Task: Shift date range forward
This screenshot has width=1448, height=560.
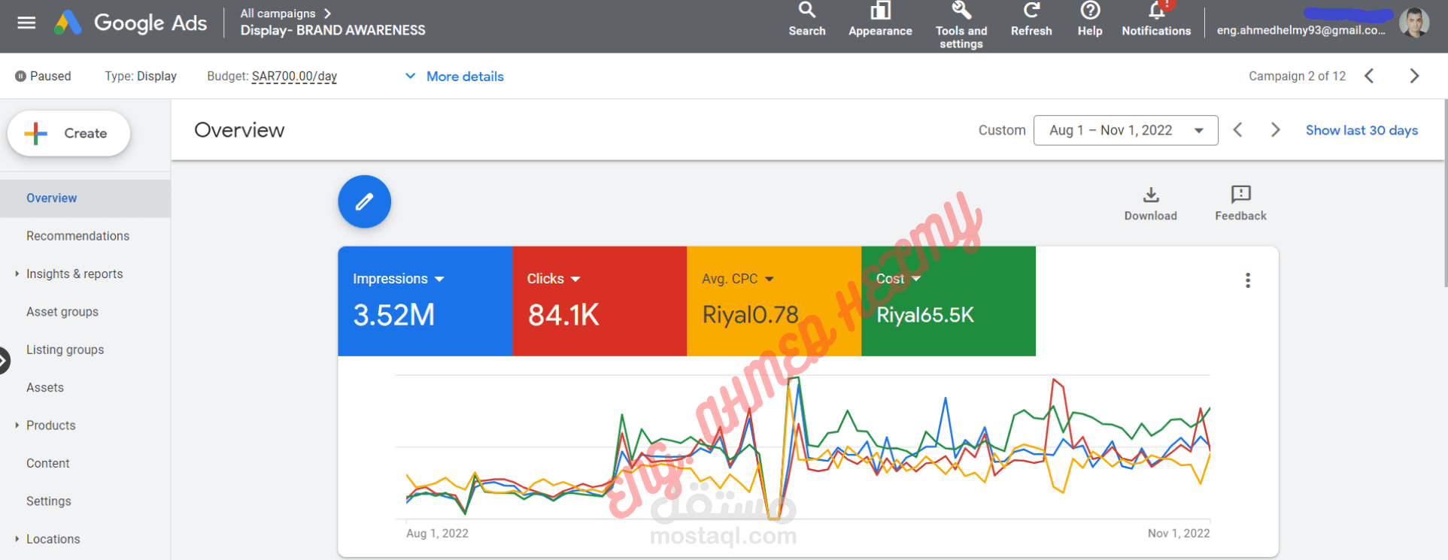Action: point(1275,130)
